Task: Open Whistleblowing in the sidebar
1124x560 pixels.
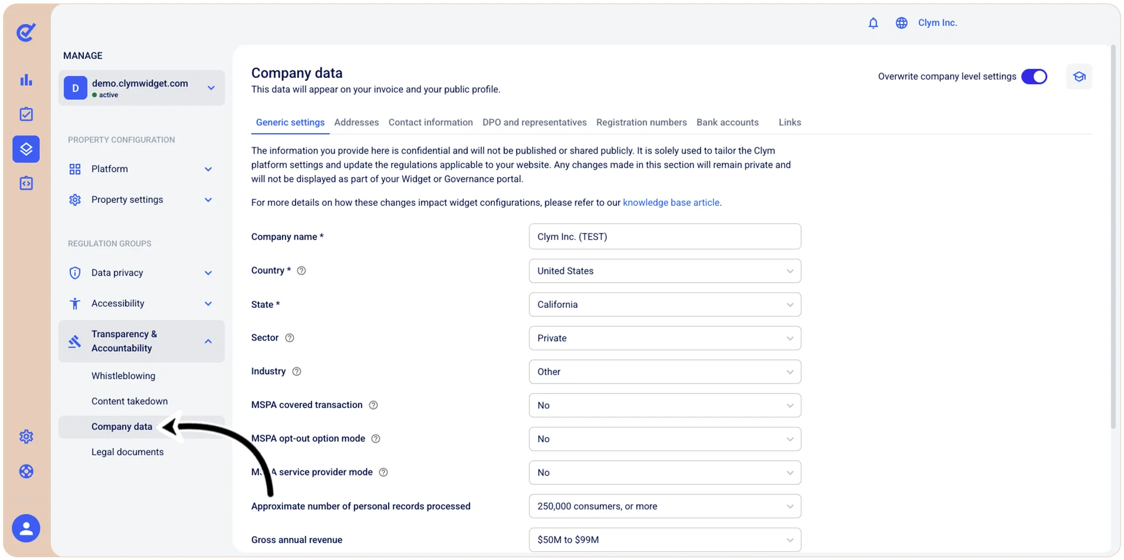Action: (x=123, y=376)
